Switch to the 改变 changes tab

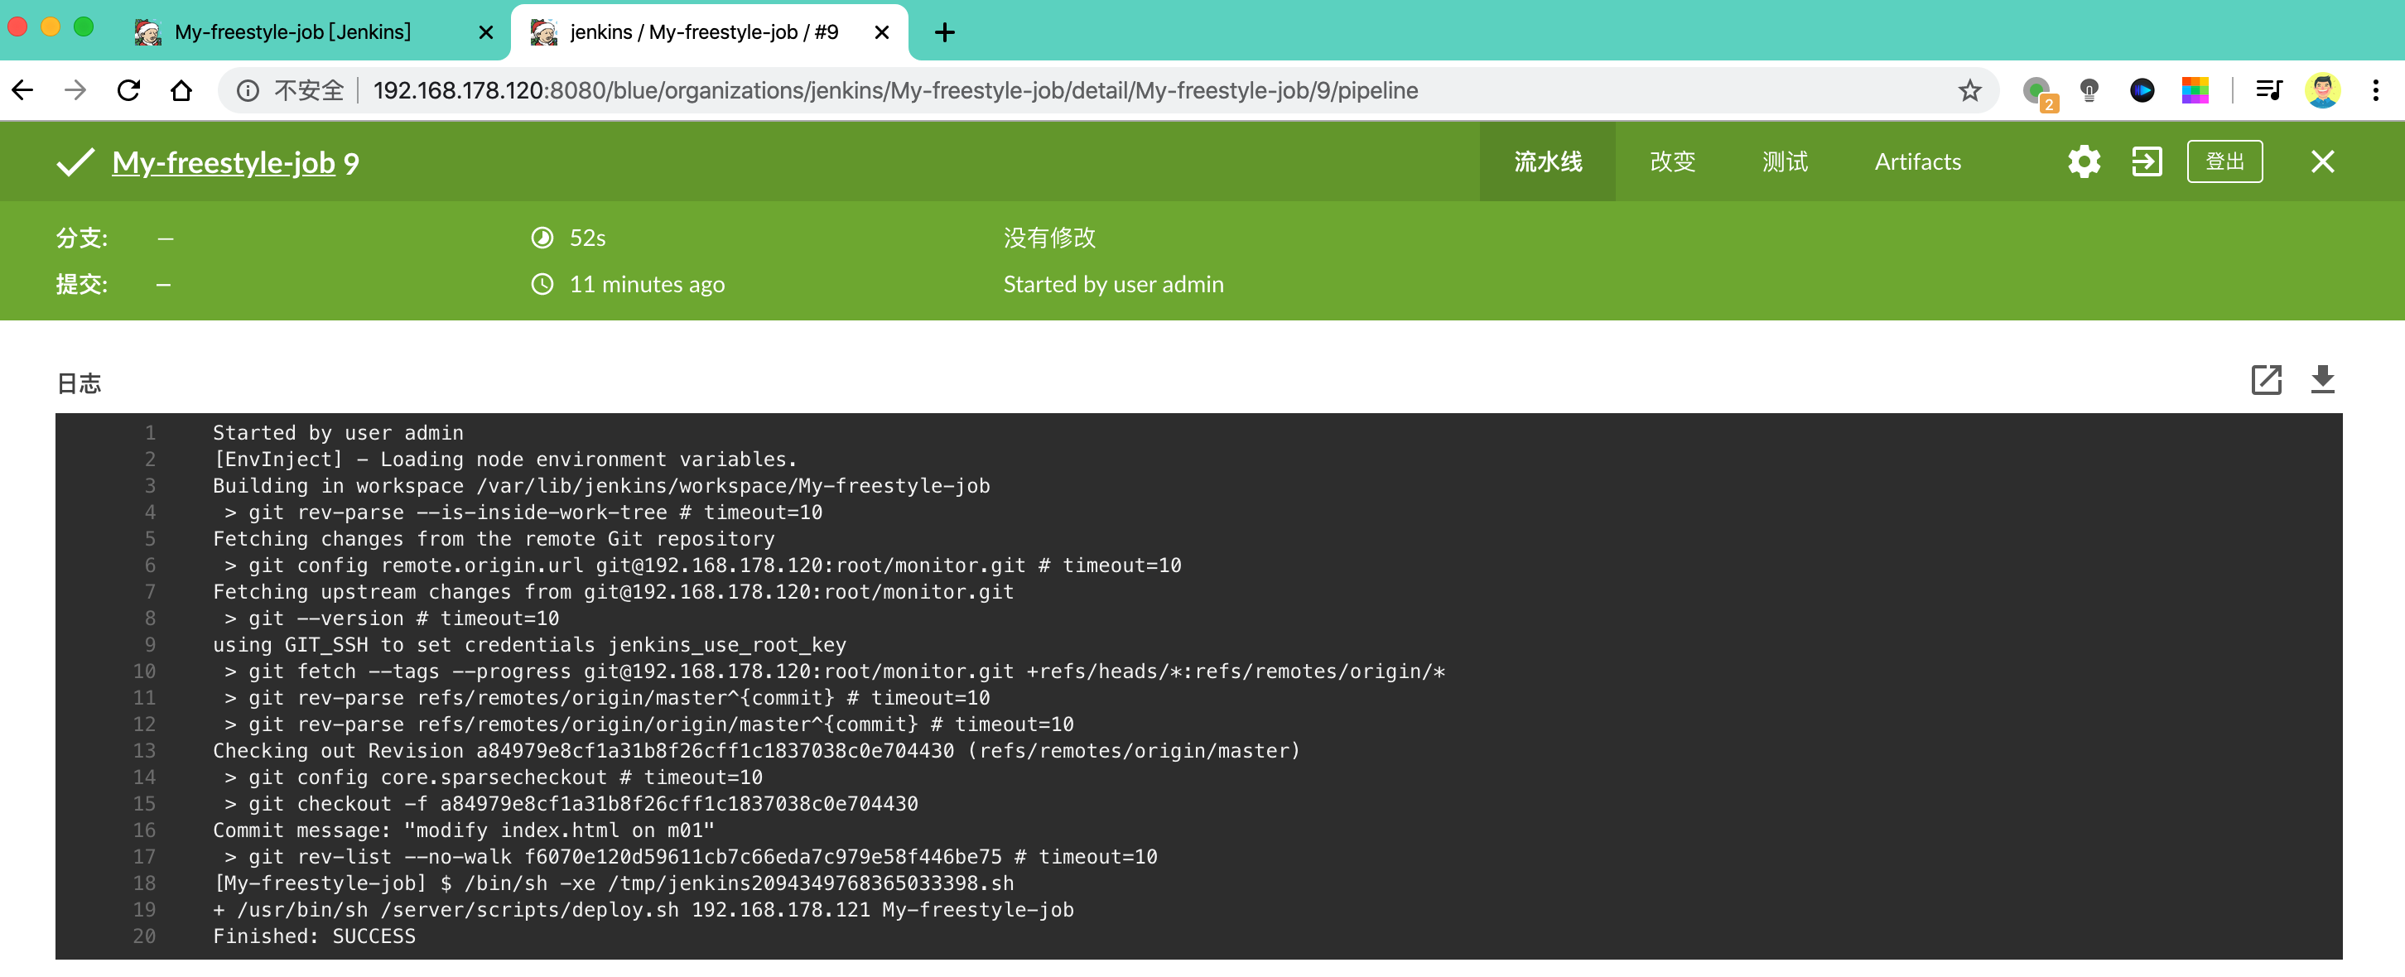tap(1672, 161)
